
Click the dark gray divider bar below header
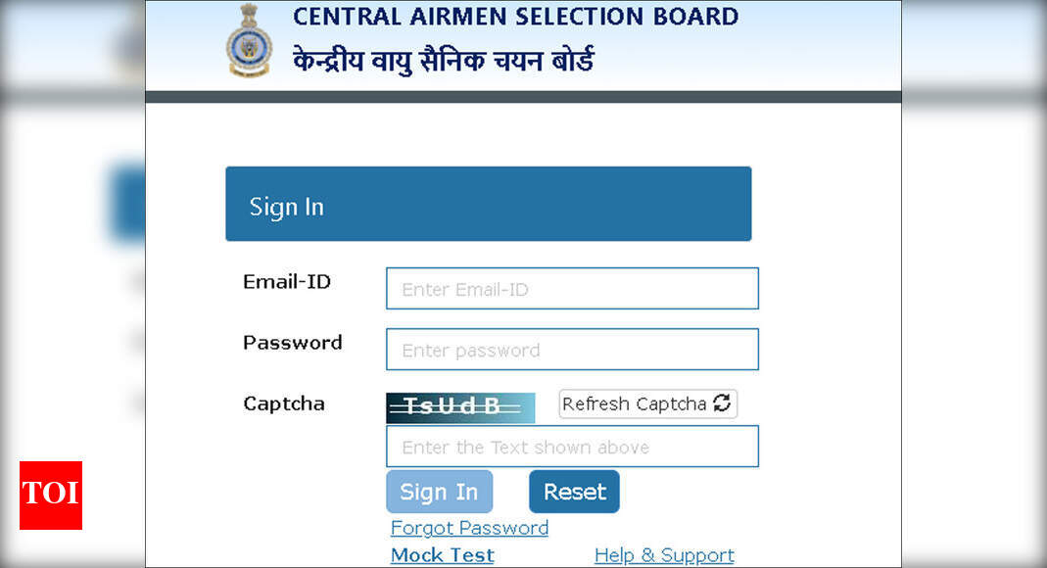pos(523,97)
